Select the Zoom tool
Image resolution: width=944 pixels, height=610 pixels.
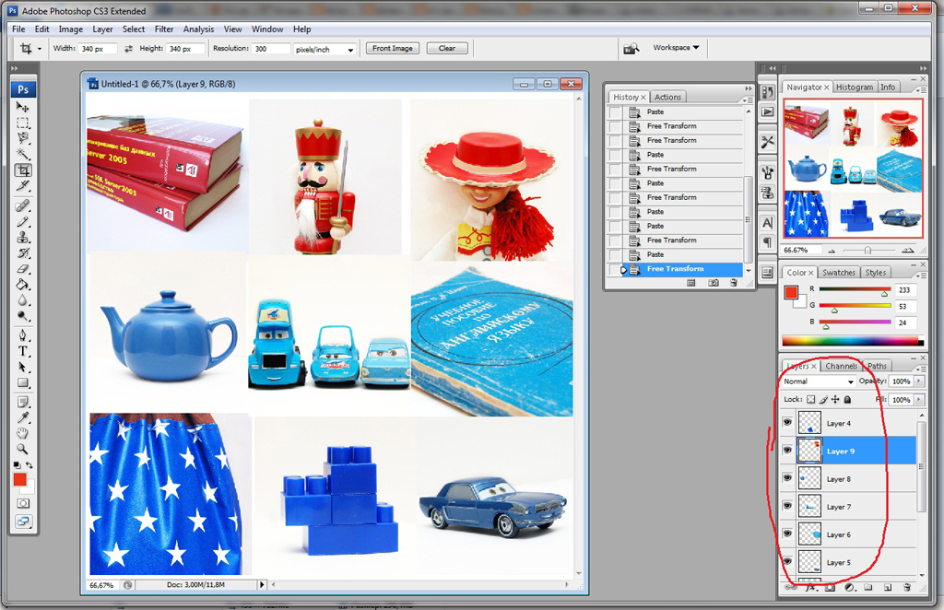coord(22,449)
